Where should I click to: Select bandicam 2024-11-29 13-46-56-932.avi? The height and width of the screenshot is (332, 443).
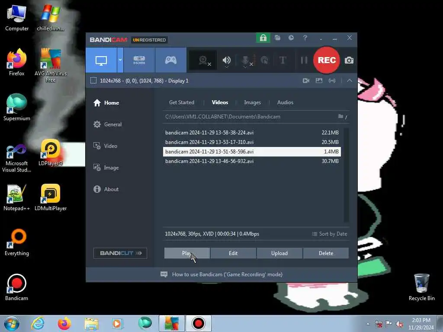(252, 161)
